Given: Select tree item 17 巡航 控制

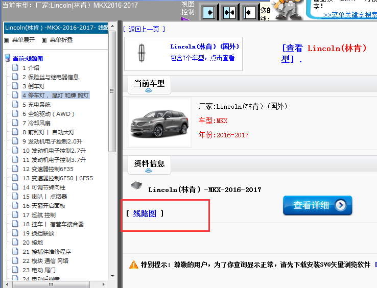Looking at the screenshot, I should [39, 215].
